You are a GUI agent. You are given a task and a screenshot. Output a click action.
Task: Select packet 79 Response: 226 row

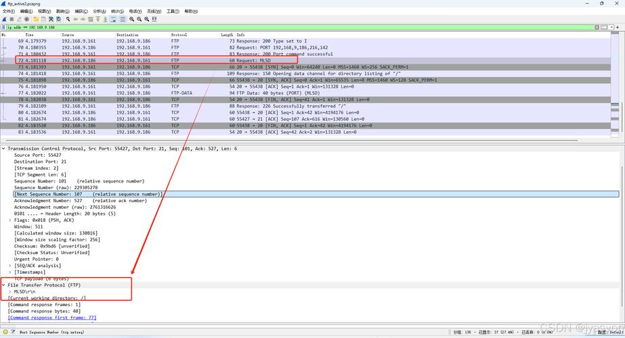pos(305,106)
